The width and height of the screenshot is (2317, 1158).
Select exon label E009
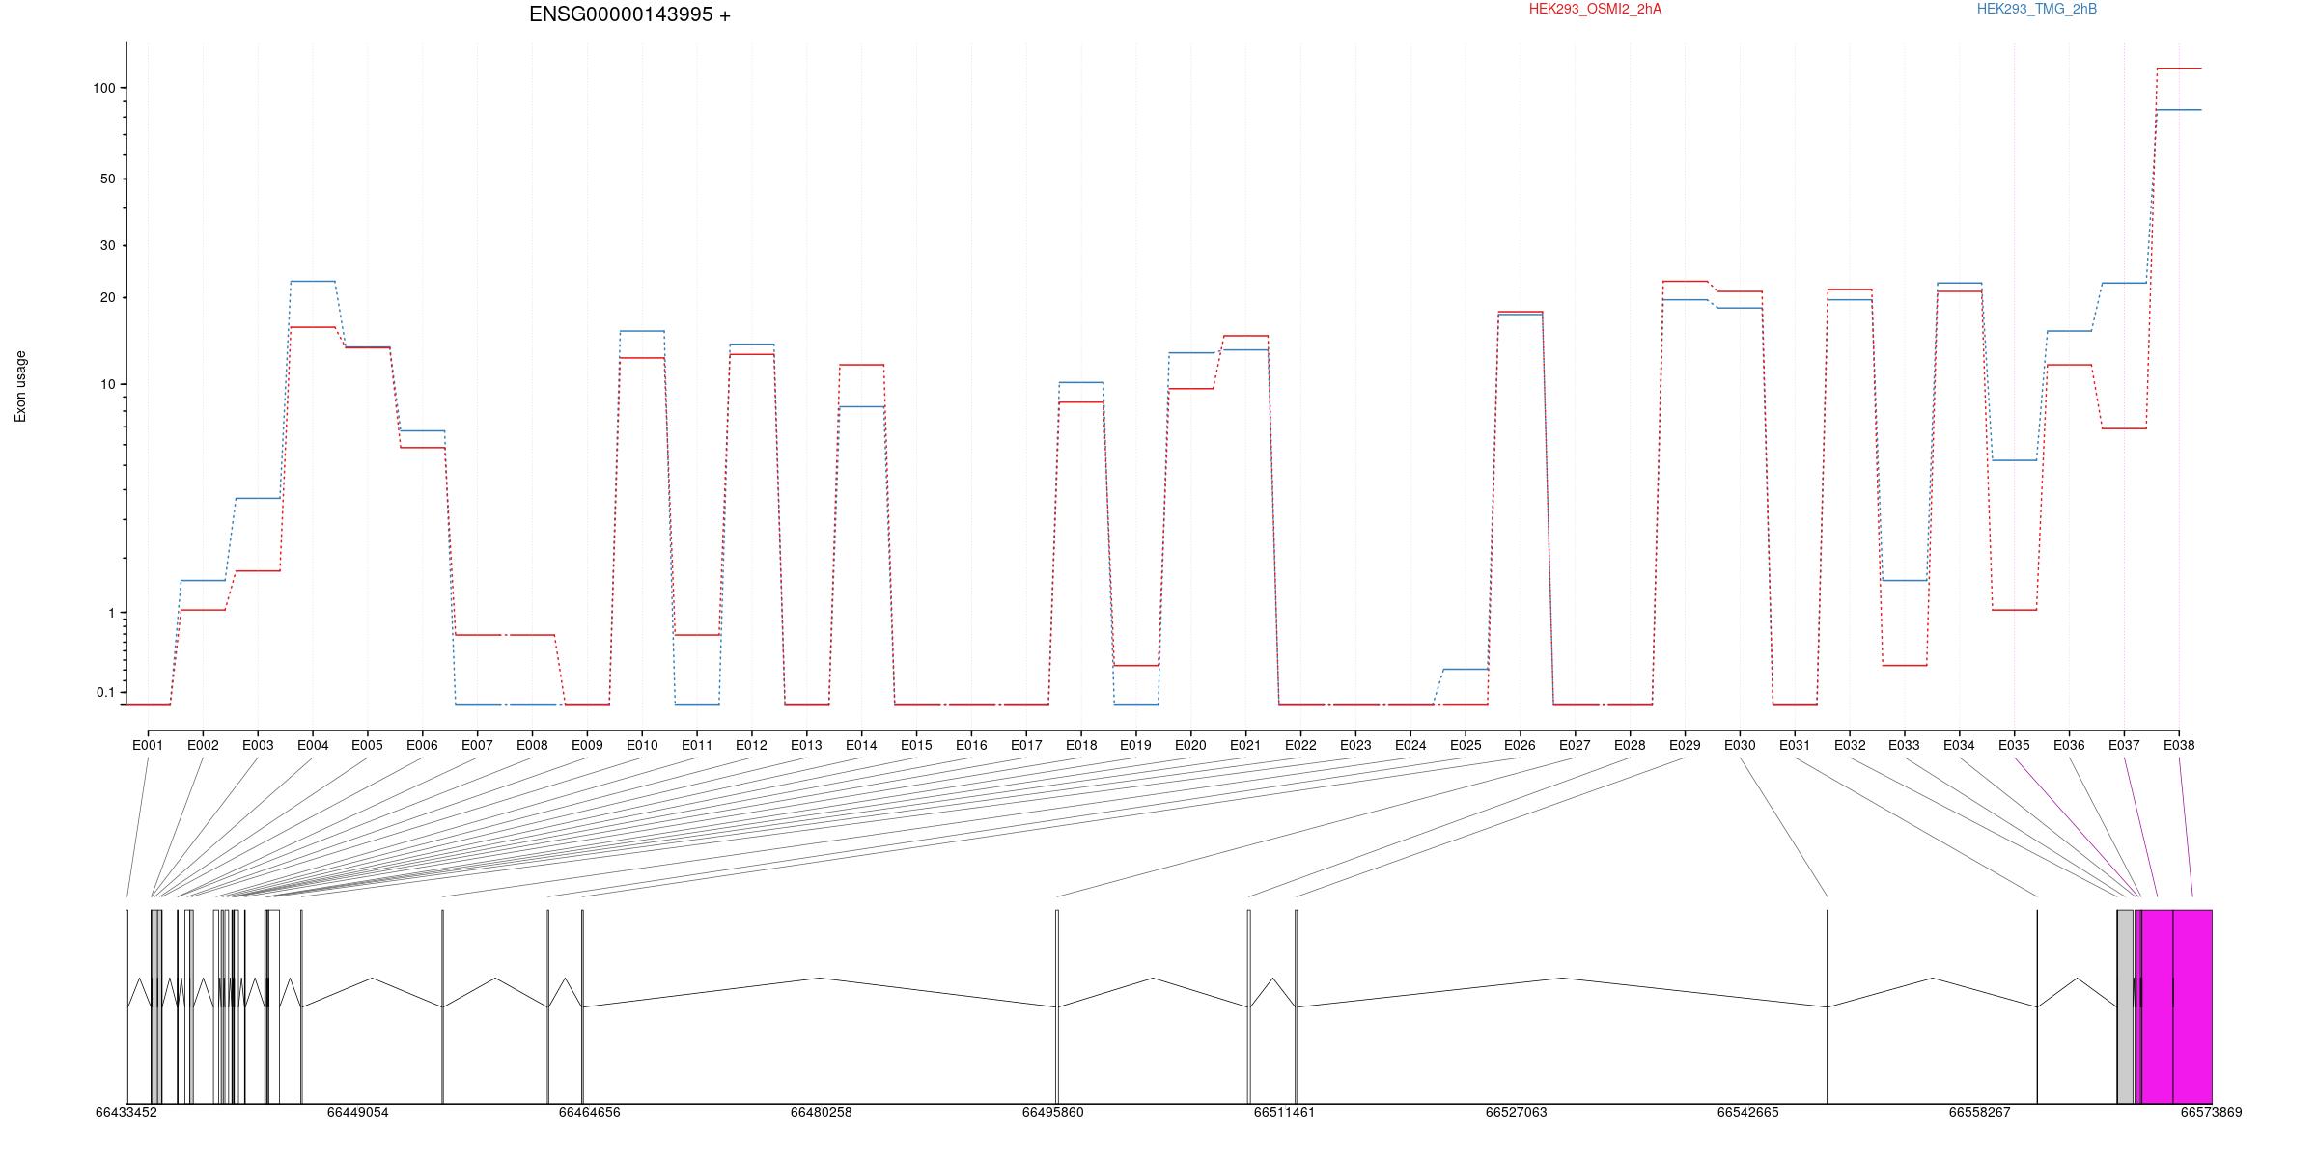[587, 745]
